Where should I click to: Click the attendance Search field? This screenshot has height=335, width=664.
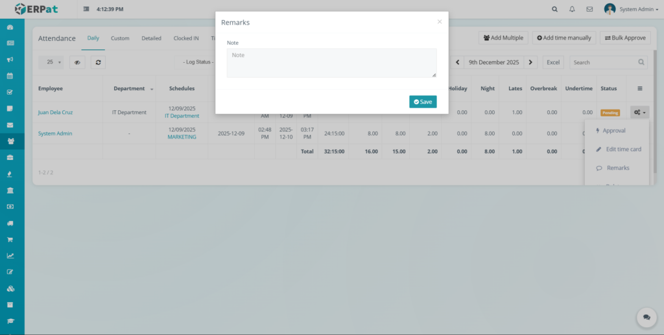[x=608, y=62]
